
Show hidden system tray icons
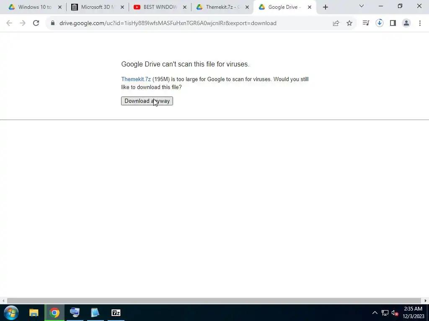click(375, 313)
